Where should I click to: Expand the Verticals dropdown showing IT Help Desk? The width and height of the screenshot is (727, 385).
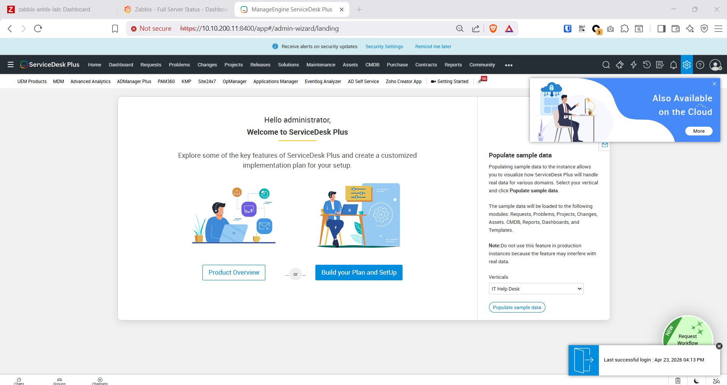point(536,289)
